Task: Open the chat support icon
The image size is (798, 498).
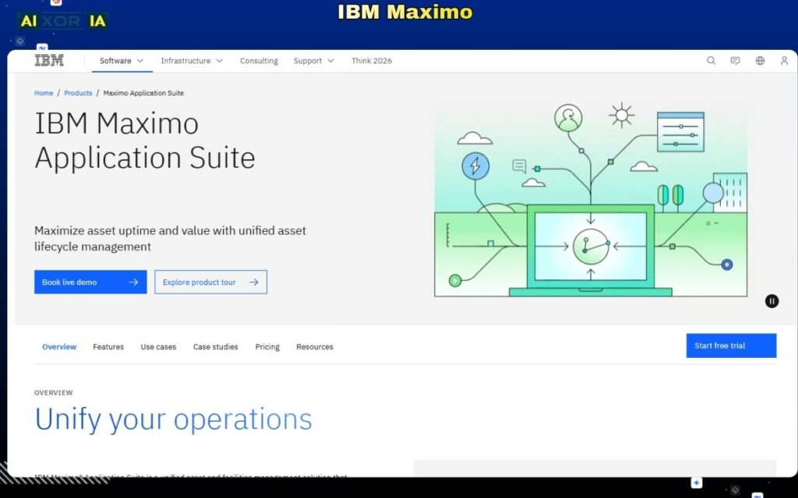Action: [x=734, y=60]
